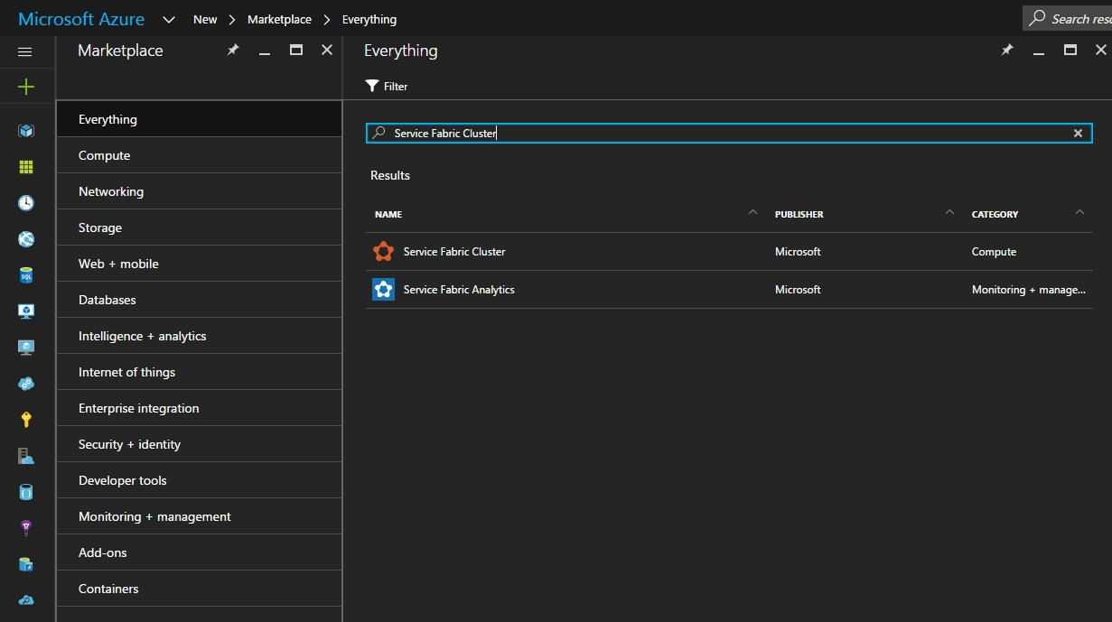Open the Service Fabric Analytics result name
This screenshot has width=1112, height=622.
click(459, 290)
